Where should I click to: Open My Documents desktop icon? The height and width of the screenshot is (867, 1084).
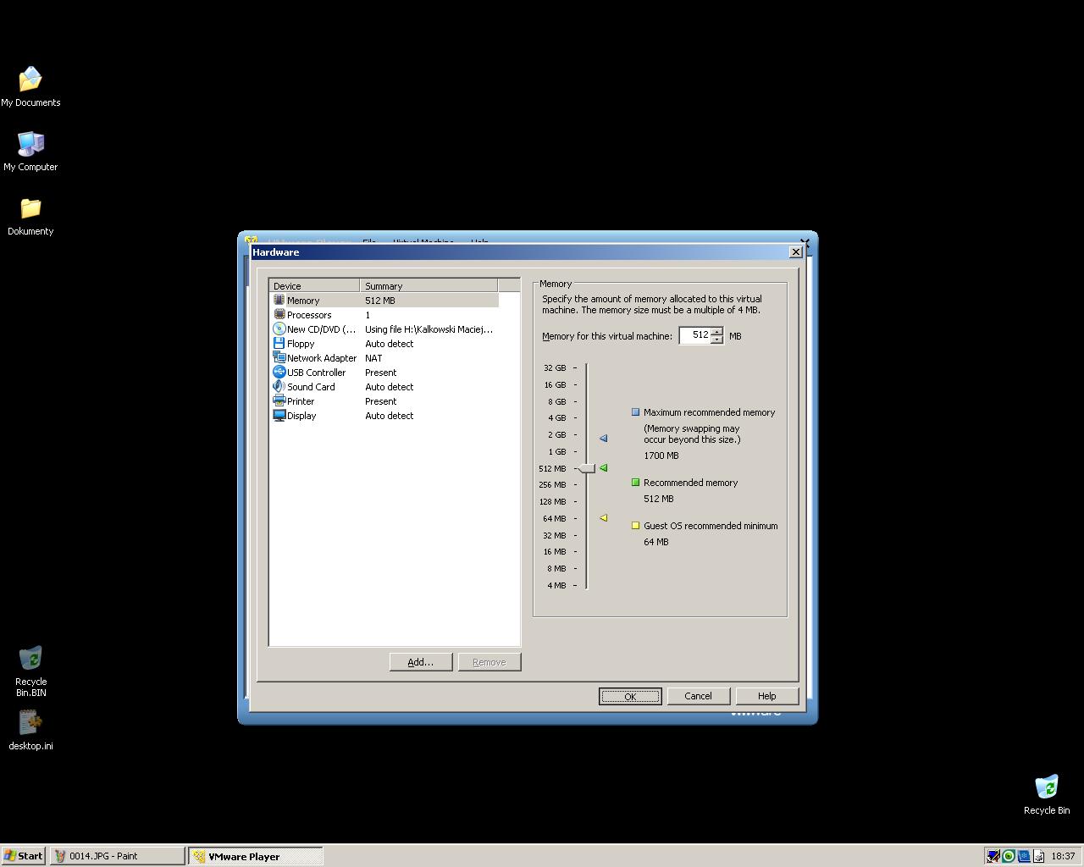pyautogui.click(x=30, y=79)
